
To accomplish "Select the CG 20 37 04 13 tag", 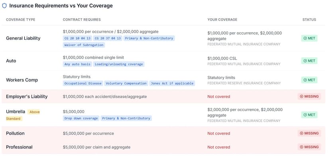I will pos(108,38).
